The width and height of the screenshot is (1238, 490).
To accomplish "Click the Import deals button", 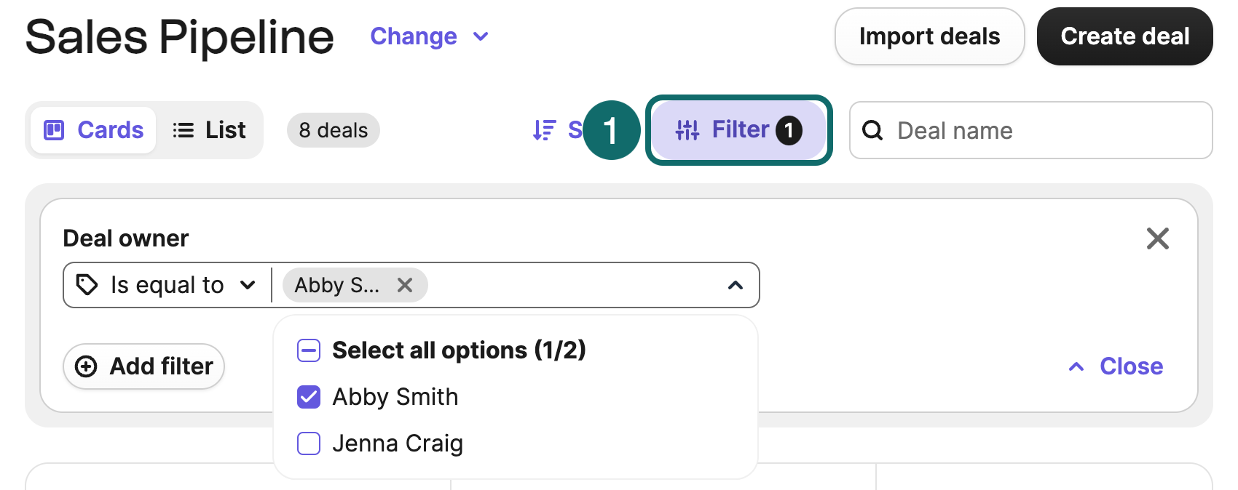I will point(929,36).
